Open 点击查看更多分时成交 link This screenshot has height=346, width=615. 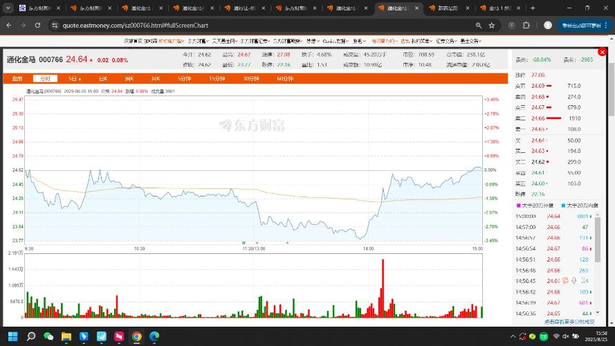pos(569,322)
